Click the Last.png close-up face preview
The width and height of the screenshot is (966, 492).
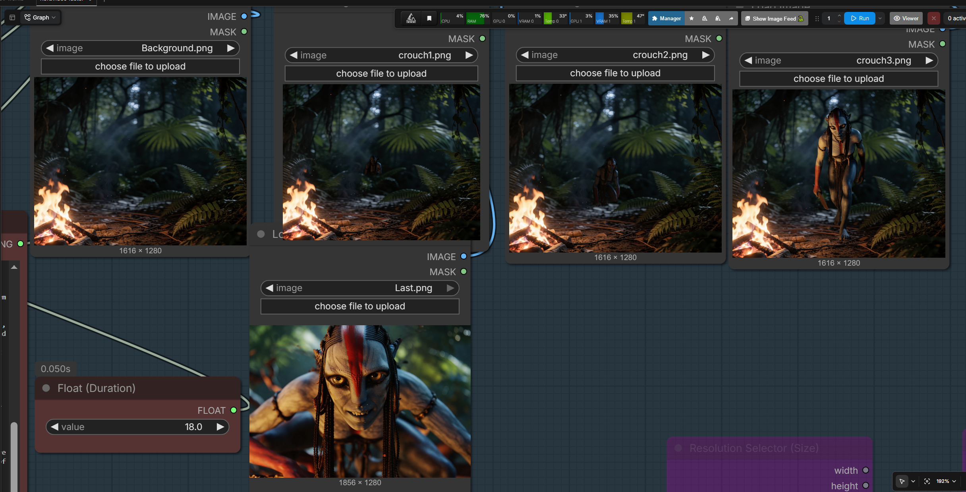click(x=360, y=401)
